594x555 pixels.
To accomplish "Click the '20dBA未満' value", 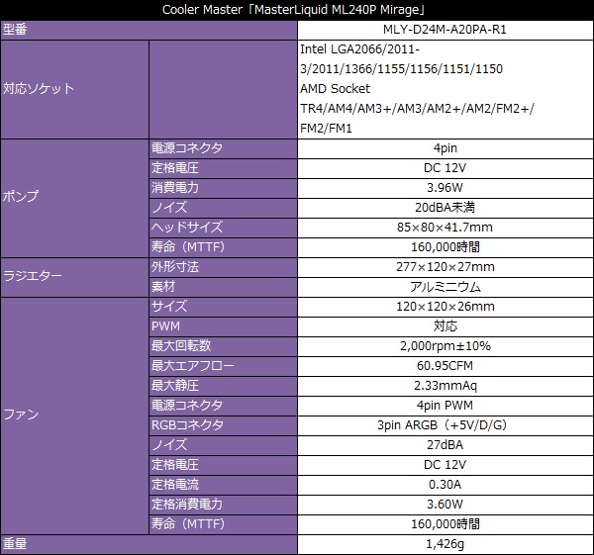I will 445,208.
